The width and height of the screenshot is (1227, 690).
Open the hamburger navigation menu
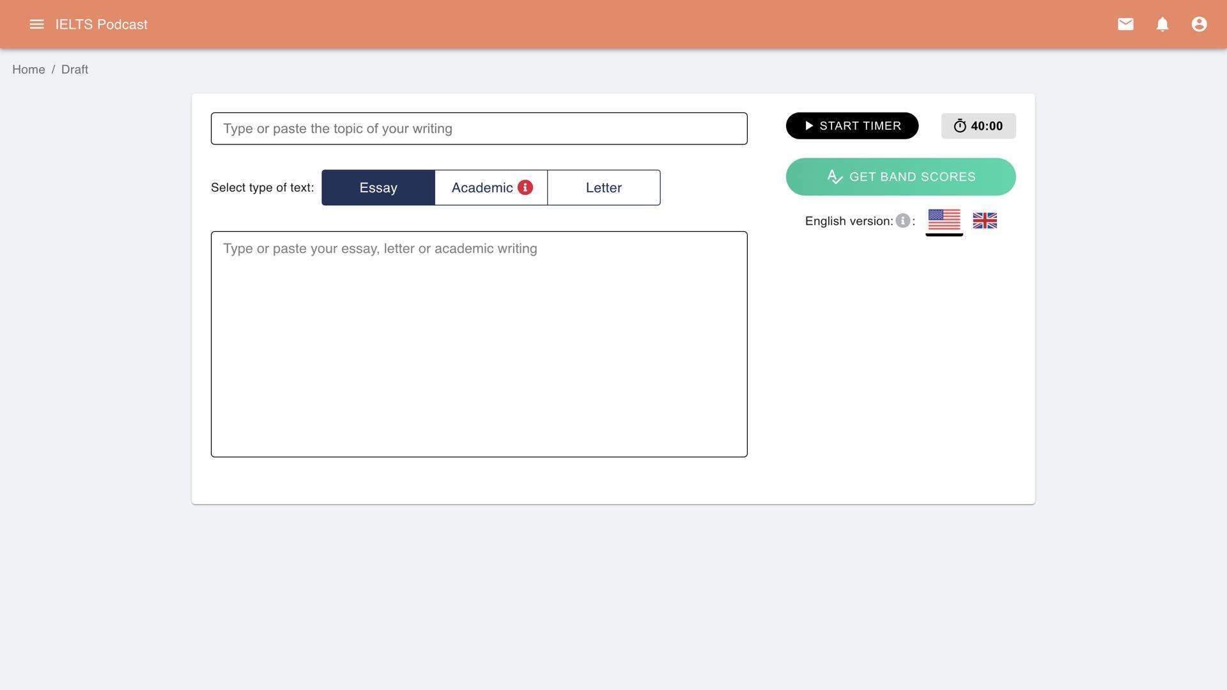tap(36, 24)
